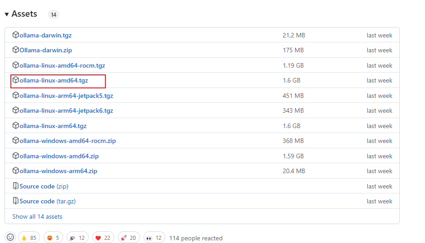Toggle the eyes reaction with 12

tap(154, 238)
